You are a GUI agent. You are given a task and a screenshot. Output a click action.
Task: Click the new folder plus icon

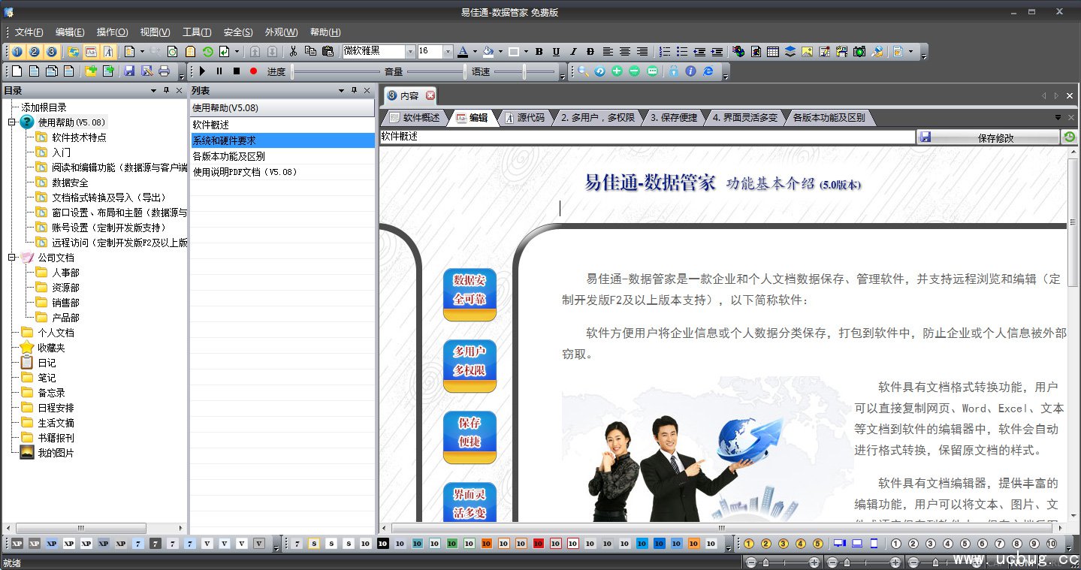91,71
